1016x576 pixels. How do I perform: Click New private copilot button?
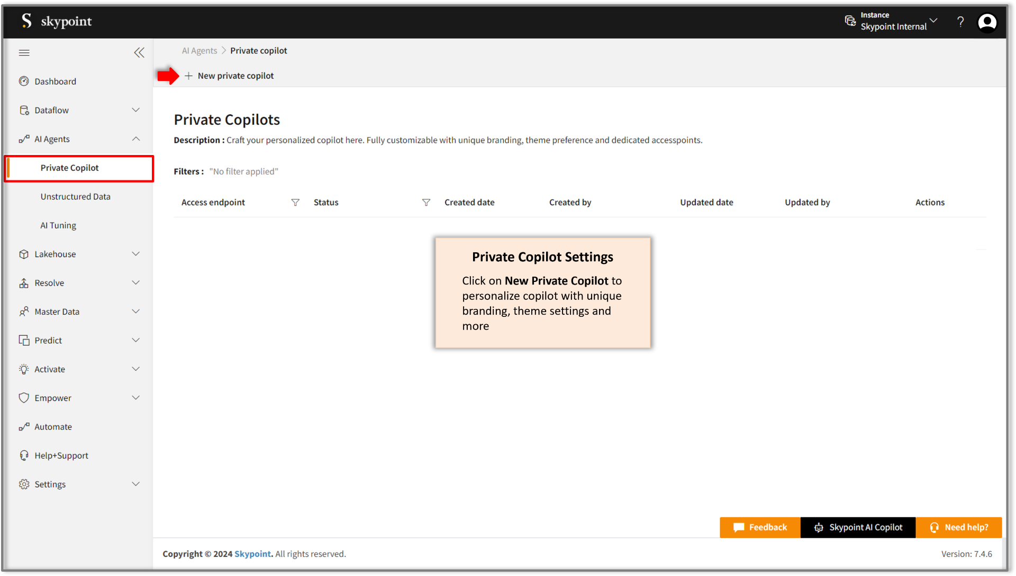[x=229, y=76]
